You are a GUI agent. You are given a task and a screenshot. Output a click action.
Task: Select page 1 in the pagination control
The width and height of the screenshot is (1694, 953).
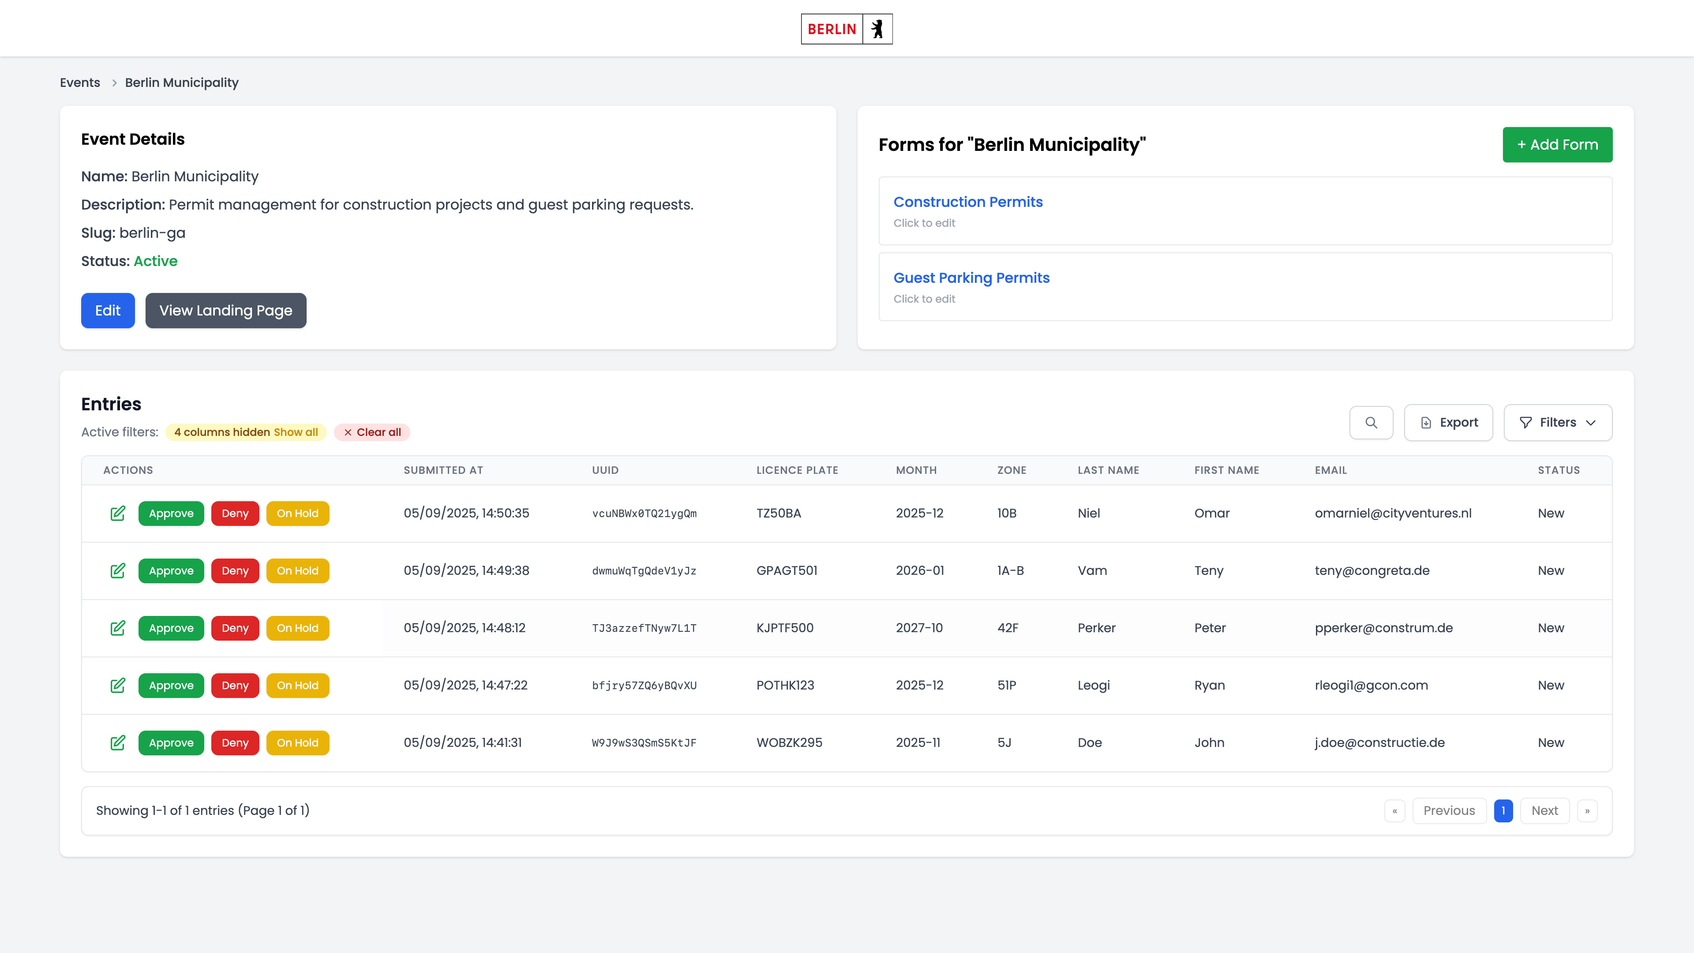[1503, 810]
